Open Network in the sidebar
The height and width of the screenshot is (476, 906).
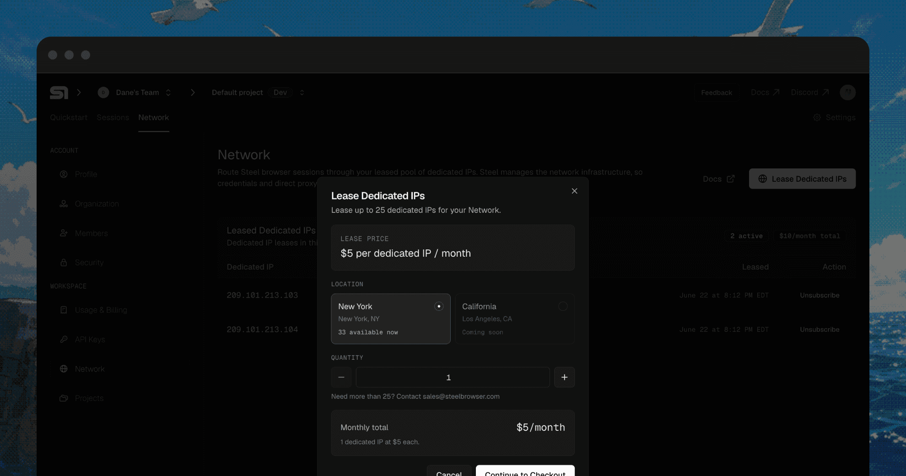90,369
